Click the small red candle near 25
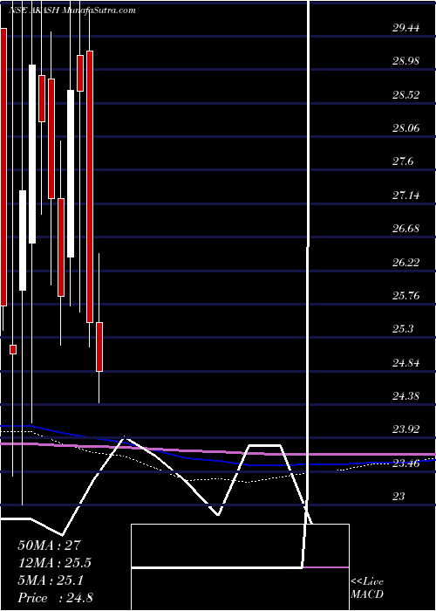 13,349
